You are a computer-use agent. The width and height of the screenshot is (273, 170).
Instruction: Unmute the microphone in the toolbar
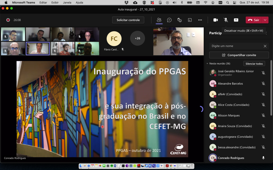[x=226, y=20]
